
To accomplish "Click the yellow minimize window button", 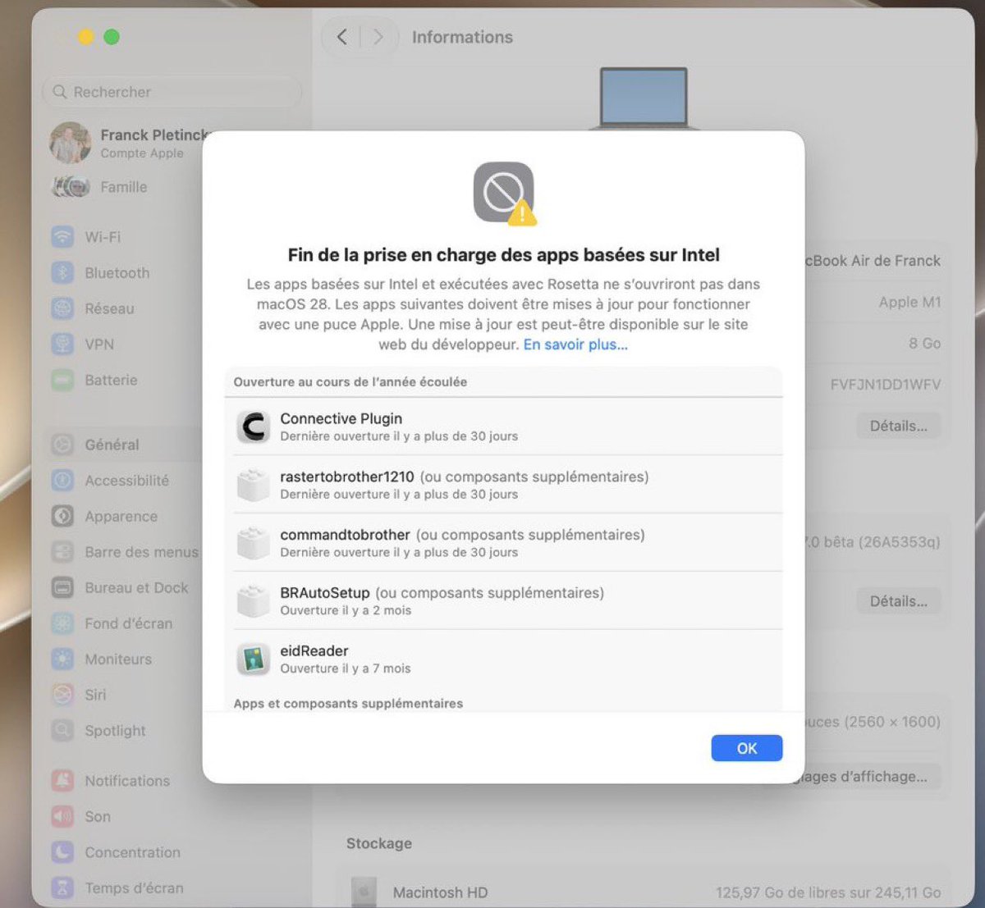I will coord(85,37).
